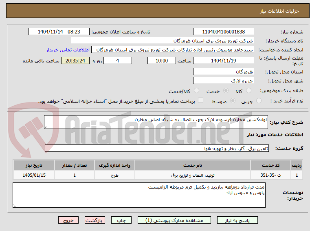
Task: Click the delivery province field هرمزگان
Action: 223,71
